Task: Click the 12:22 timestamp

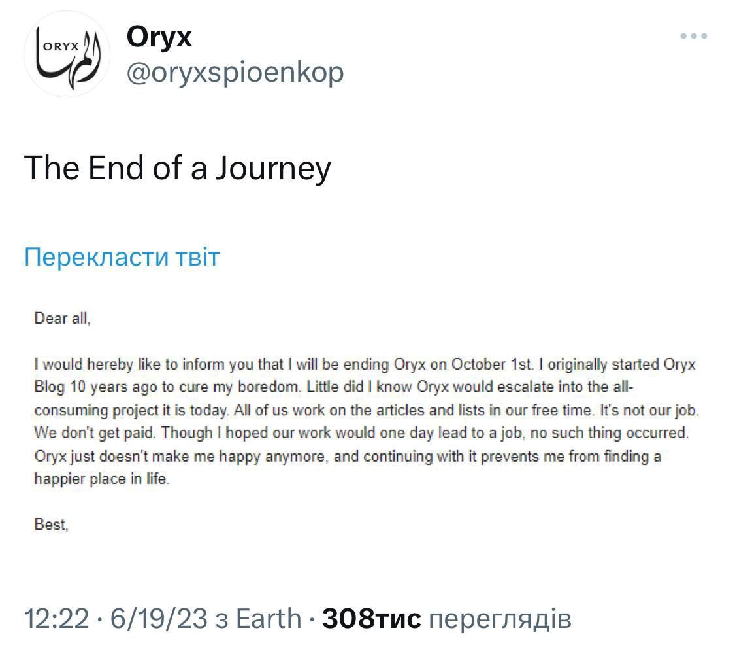Action: (x=56, y=618)
